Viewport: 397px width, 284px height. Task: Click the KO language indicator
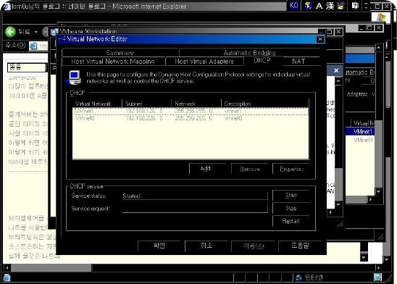pos(294,5)
